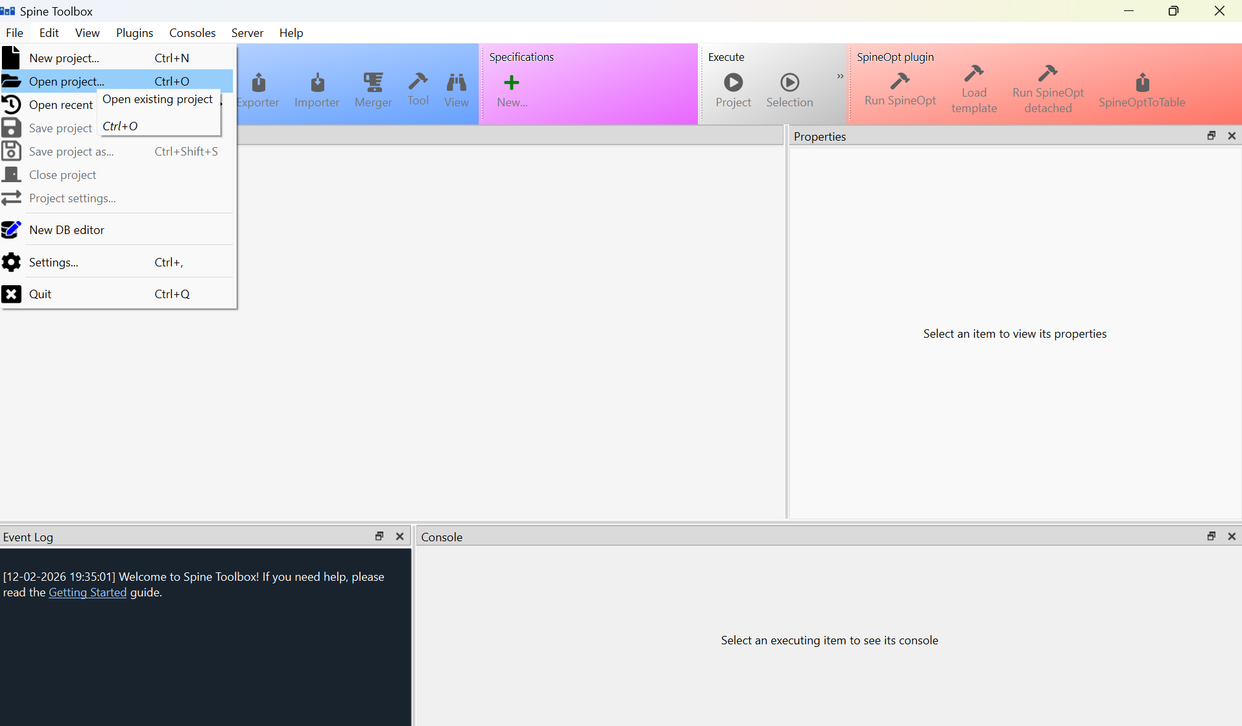
Task: Float the Event Log panel
Action: [x=379, y=536]
